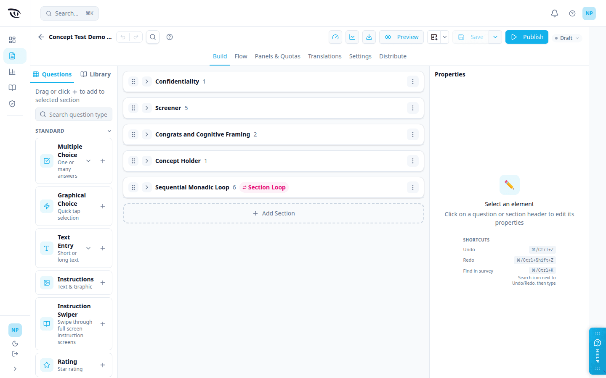Switch to the Flow tab
This screenshot has width=606, height=378.
(x=241, y=56)
